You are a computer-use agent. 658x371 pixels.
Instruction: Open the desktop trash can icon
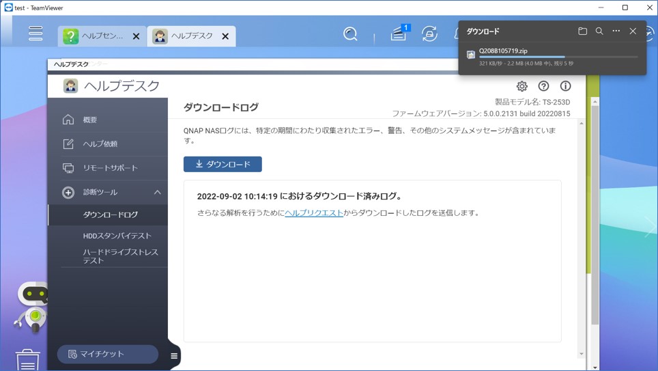28,359
